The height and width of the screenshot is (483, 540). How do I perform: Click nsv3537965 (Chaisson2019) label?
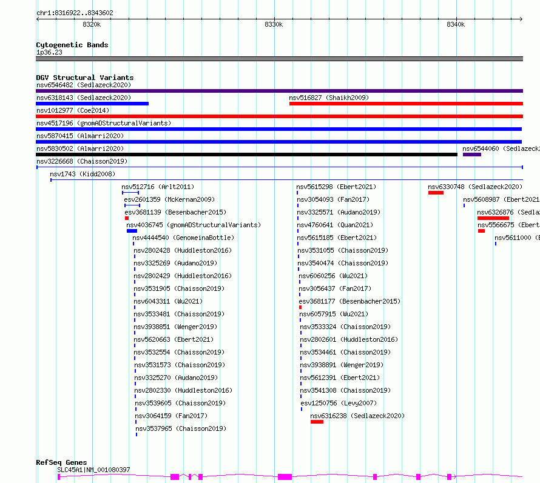[181, 428]
